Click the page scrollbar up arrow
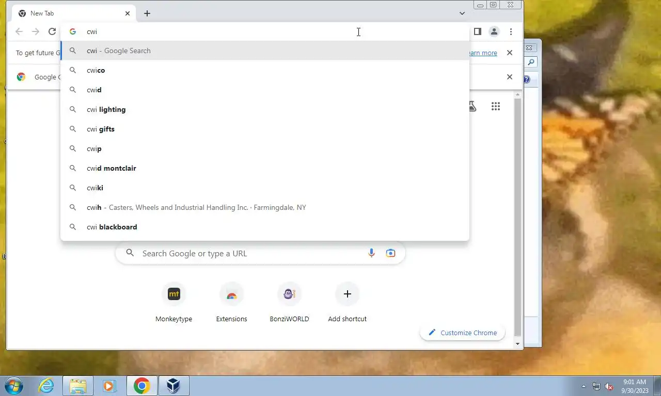This screenshot has width=661, height=396. [518, 94]
